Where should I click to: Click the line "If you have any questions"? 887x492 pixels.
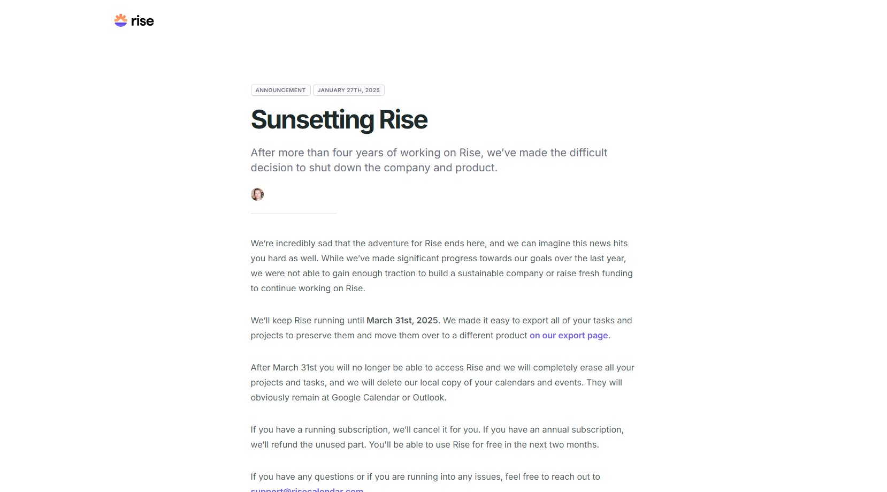[x=425, y=477]
